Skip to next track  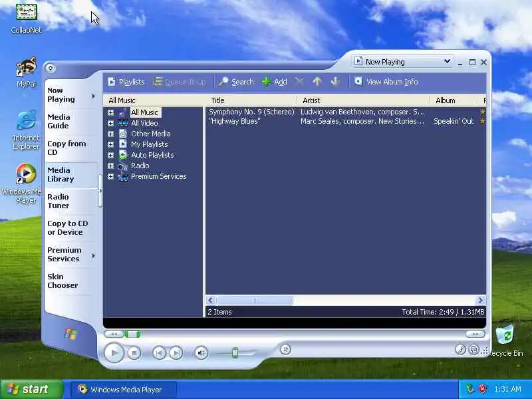pos(176,353)
